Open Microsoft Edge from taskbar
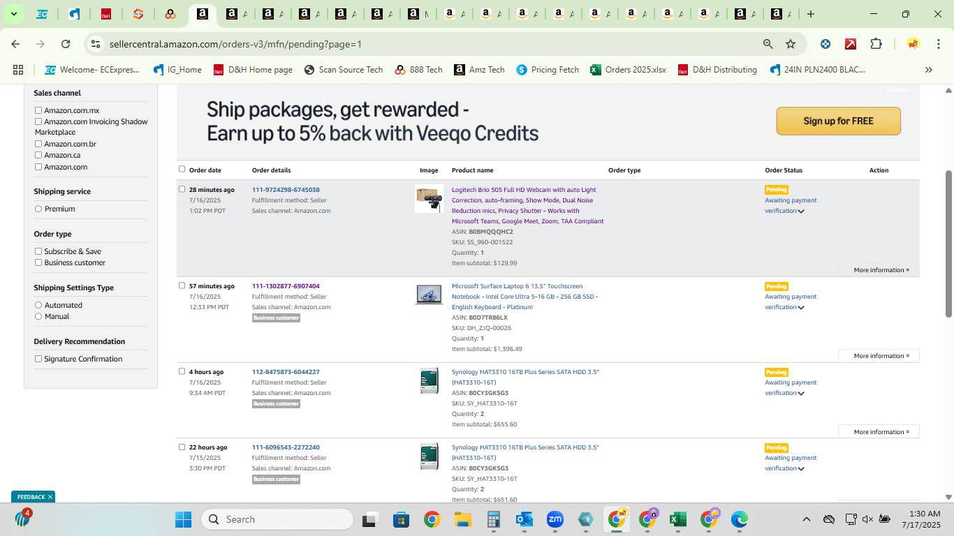This screenshot has height=536, width=954. tap(740, 519)
